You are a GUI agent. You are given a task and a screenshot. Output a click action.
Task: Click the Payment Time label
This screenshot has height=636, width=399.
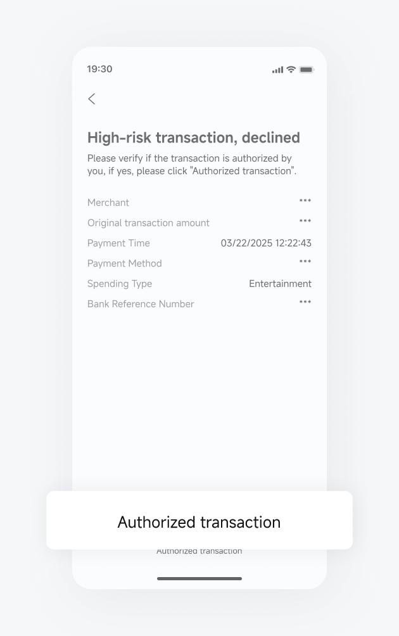pyautogui.click(x=118, y=243)
